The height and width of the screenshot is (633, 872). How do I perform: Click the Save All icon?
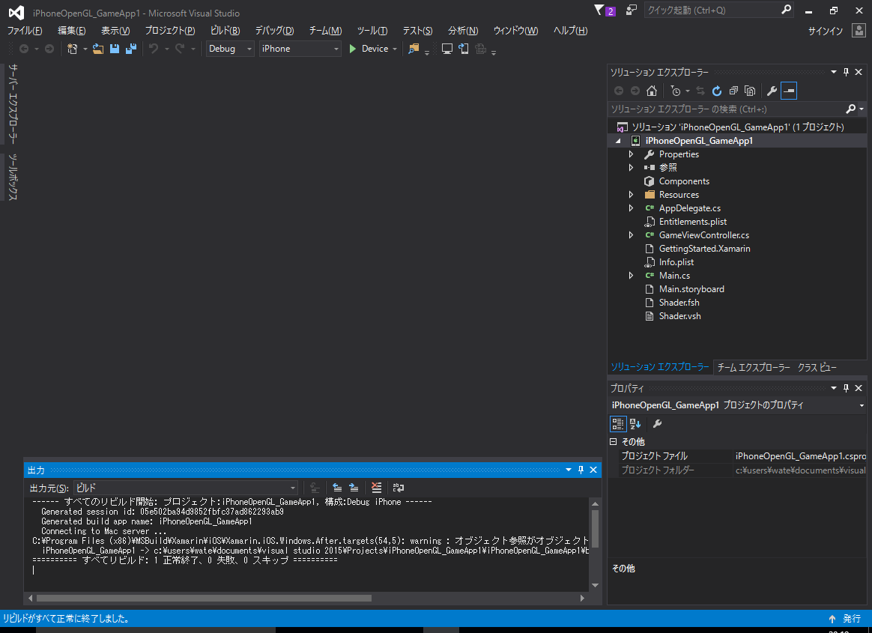pyautogui.click(x=131, y=49)
